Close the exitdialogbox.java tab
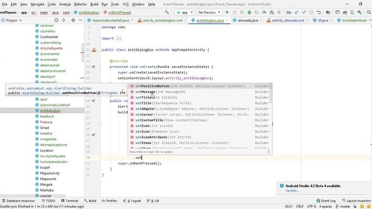This screenshot has height=209, width=372. tap(227, 20)
